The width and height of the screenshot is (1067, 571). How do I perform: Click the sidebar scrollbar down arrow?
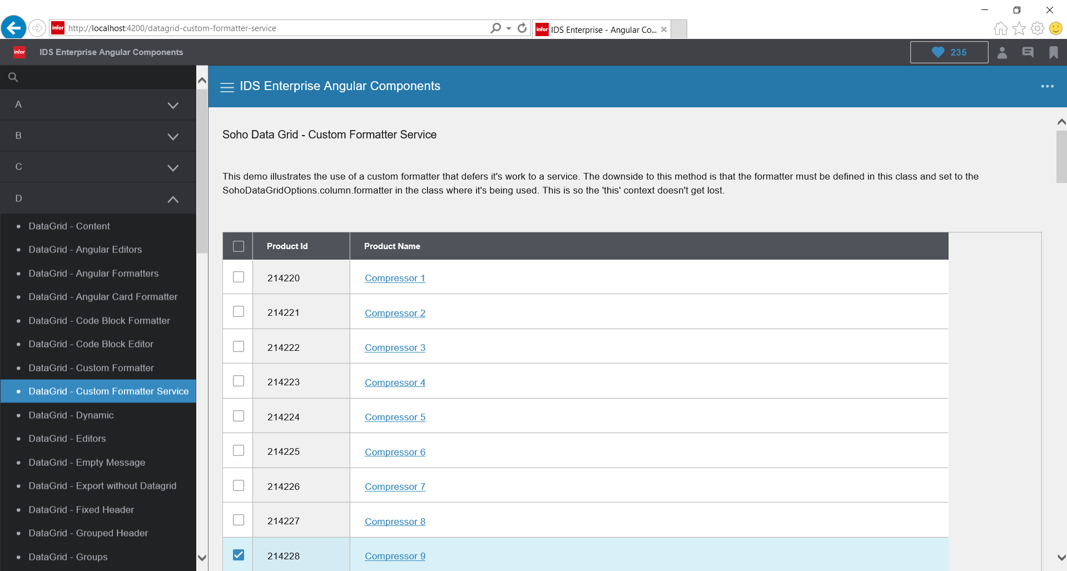tap(202, 558)
